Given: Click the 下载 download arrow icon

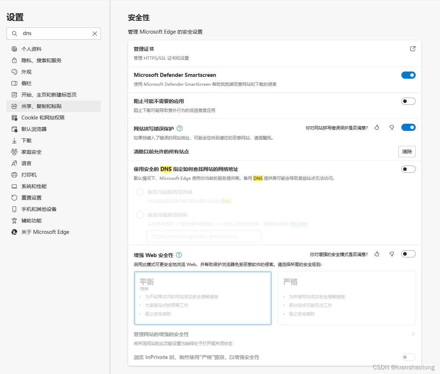Looking at the screenshot, I should pos(14,141).
